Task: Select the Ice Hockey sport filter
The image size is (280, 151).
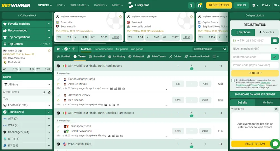Action: pos(116,57)
